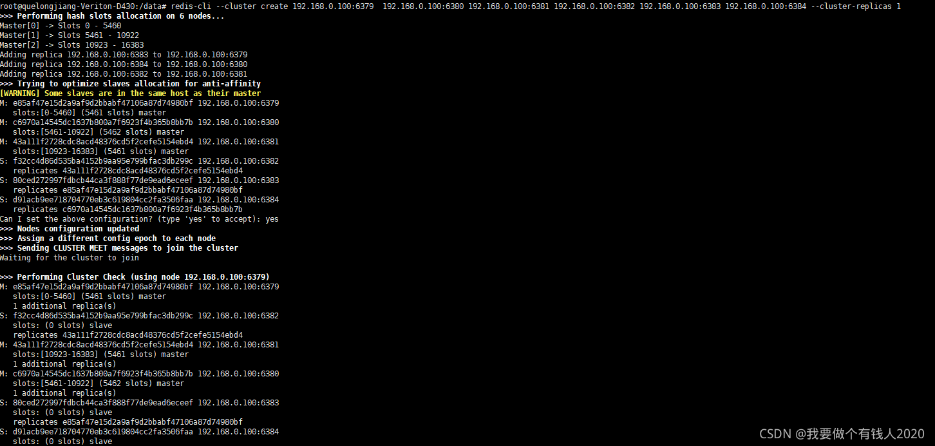Click the S: 80ced272997 line followed by 'slots: (0 slots) slave'
Screen dimensions: 935x446
(140, 402)
